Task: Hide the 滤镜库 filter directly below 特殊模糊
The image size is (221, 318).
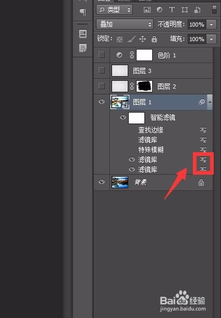Action: pos(132,160)
